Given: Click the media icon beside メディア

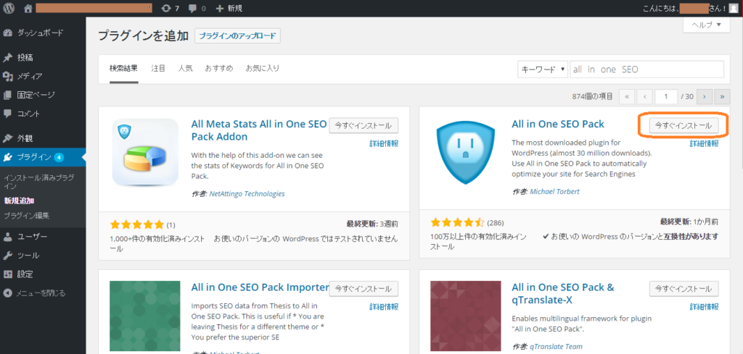Looking at the screenshot, I should pos(7,76).
